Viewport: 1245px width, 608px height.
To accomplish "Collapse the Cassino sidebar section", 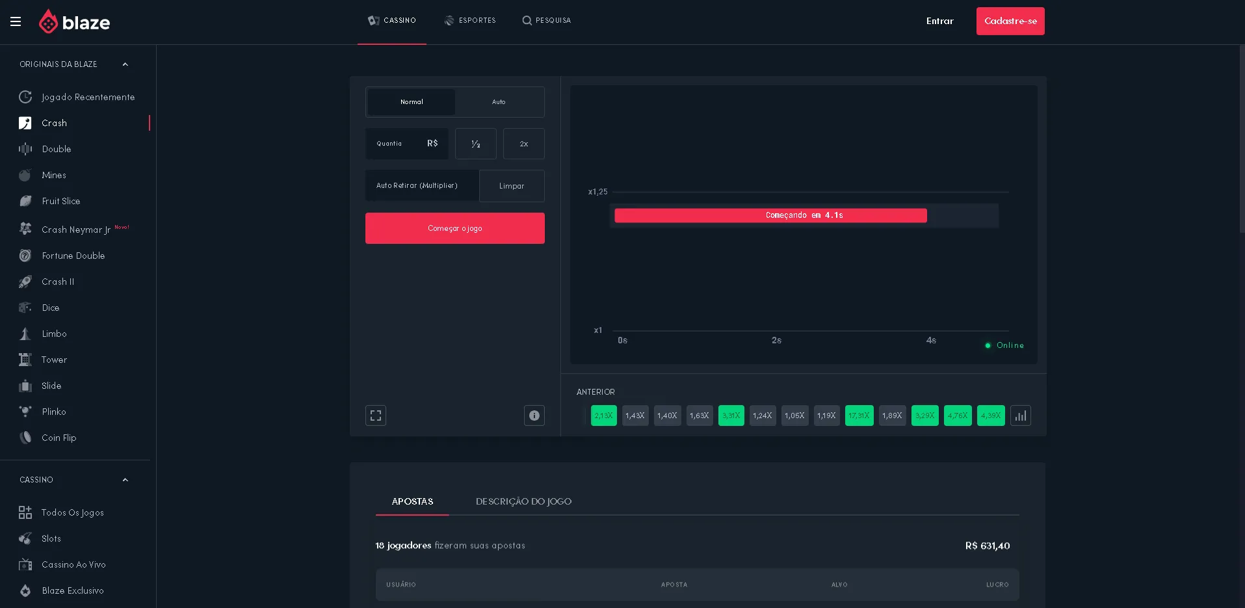I will [x=125, y=480].
